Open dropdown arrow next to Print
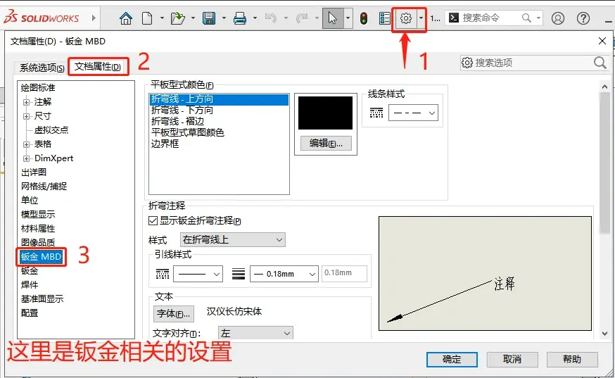The height and width of the screenshot is (378, 615). pyautogui.click(x=255, y=18)
